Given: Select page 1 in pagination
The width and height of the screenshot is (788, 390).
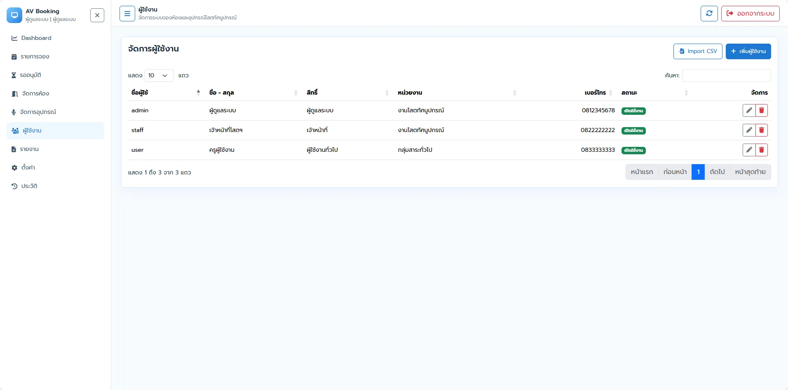Looking at the screenshot, I should coord(698,172).
